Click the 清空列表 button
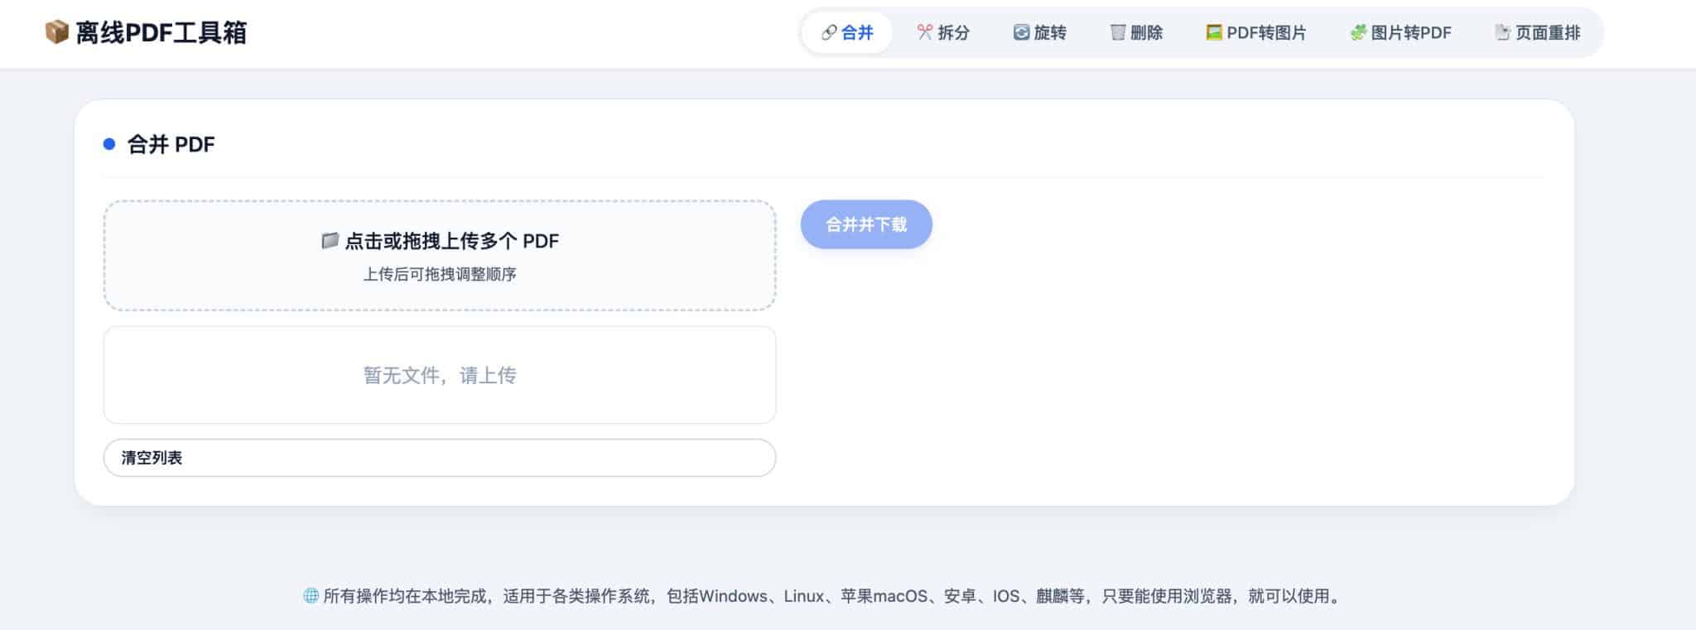The width and height of the screenshot is (1696, 630). [x=440, y=458]
